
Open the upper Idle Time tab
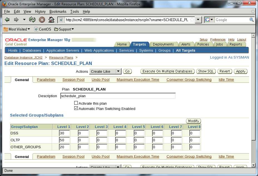[226, 80]
